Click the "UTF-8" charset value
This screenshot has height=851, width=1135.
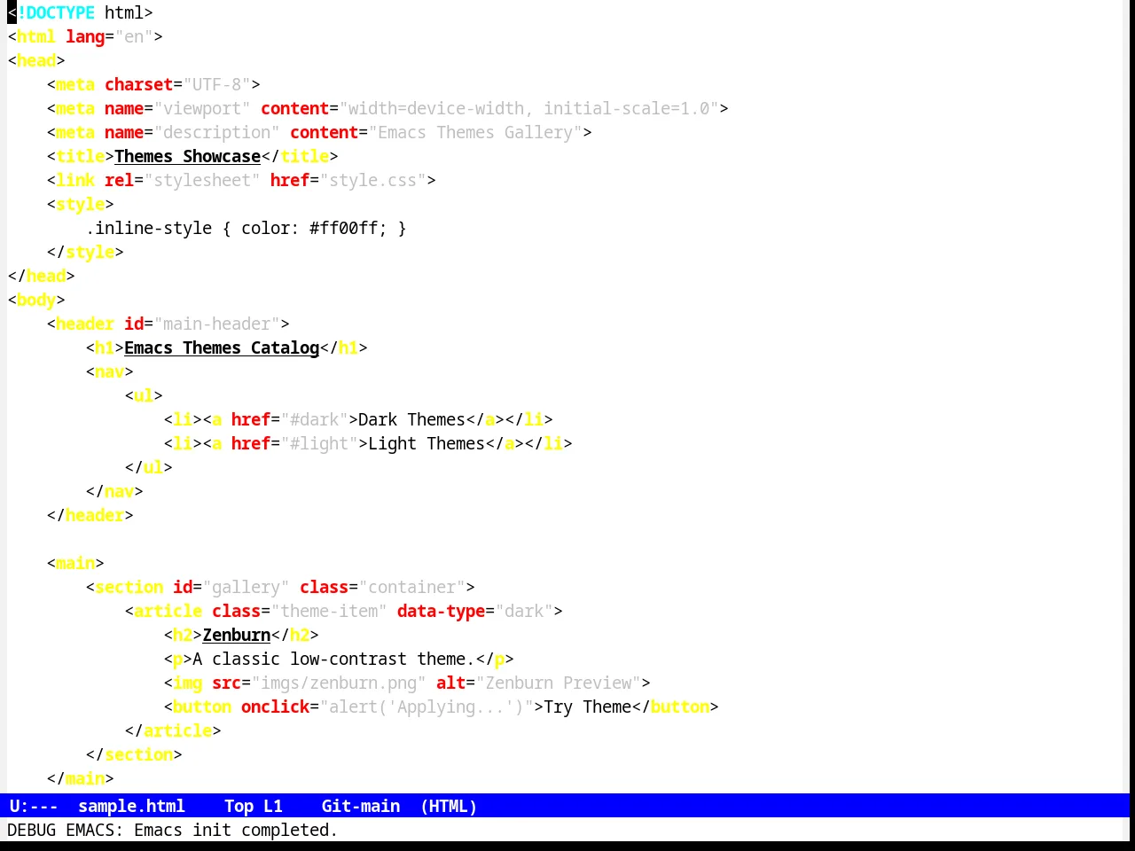[216, 84]
